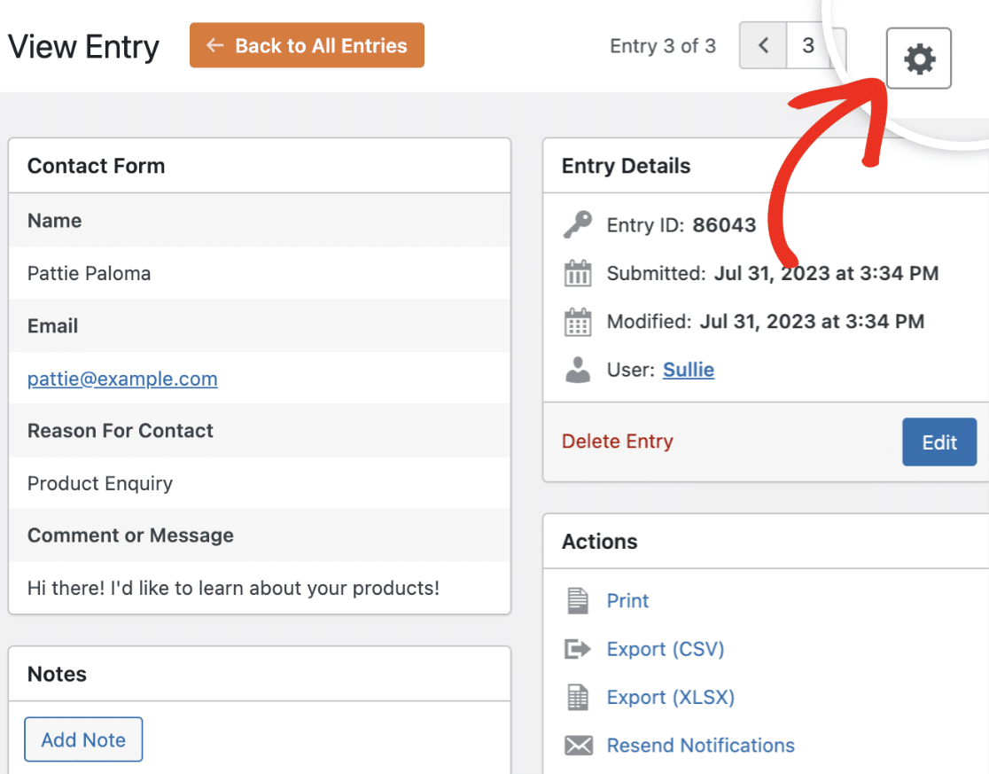989x774 pixels.
Task: Open the settings gear icon
Action: pos(918,58)
